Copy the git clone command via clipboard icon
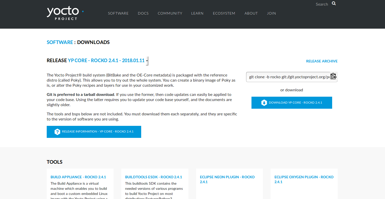 point(333,76)
